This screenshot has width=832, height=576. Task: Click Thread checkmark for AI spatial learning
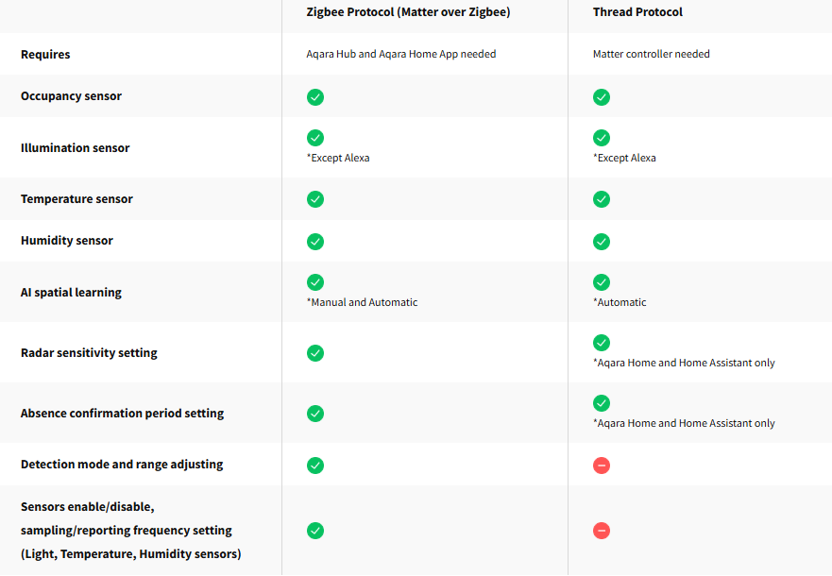pos(602,282)
